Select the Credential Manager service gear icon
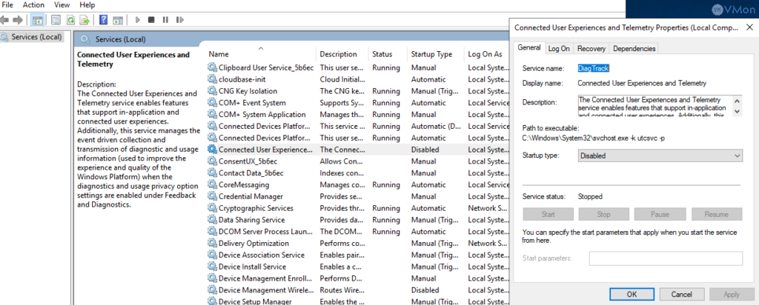759x305 pixels. coord(212,196)
